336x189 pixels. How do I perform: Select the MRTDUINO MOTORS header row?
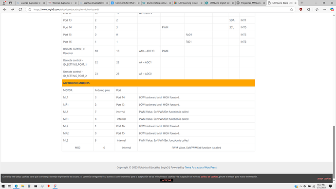pos(158,83)
